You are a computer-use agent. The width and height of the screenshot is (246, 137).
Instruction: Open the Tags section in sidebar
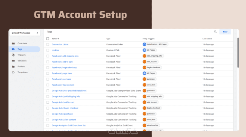tap(20, 49)
